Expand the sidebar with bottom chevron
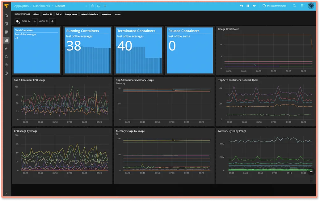This screenshot has width=320, height=201. click(6, 194)
